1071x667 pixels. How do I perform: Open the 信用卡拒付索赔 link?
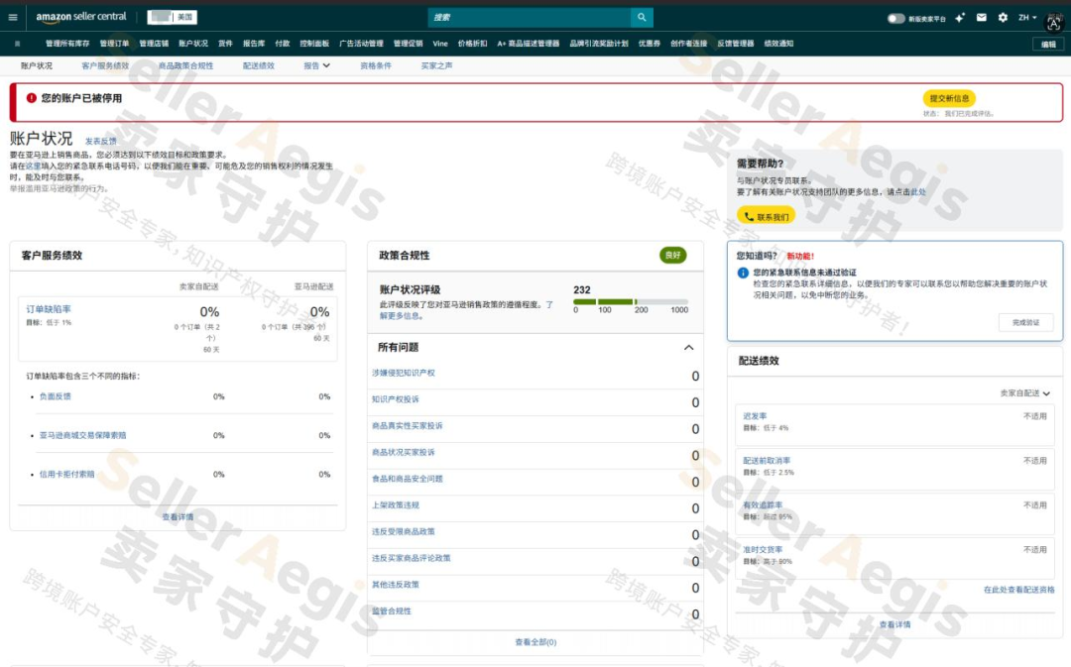(67, 474)
